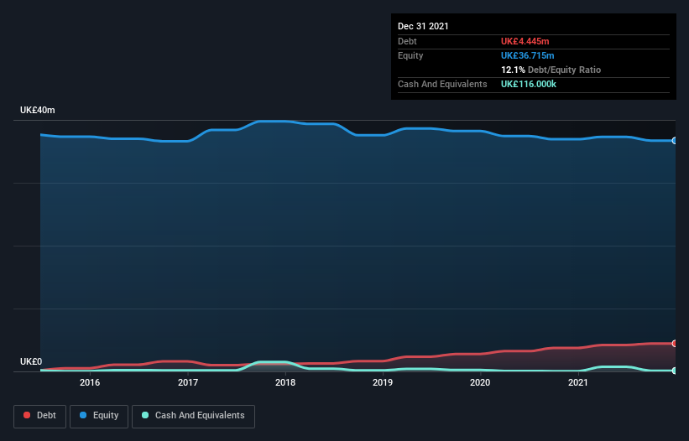Click the UK£36.715m equity value
Image resolution: width=689 pixels, height=441 pixels.
(527, 55)
